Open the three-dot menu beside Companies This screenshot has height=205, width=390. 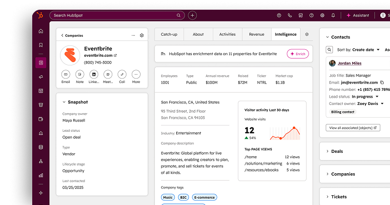point(133,35)
